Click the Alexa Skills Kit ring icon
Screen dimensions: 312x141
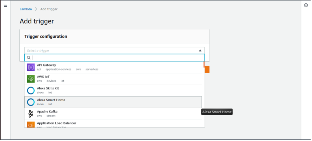31,90
